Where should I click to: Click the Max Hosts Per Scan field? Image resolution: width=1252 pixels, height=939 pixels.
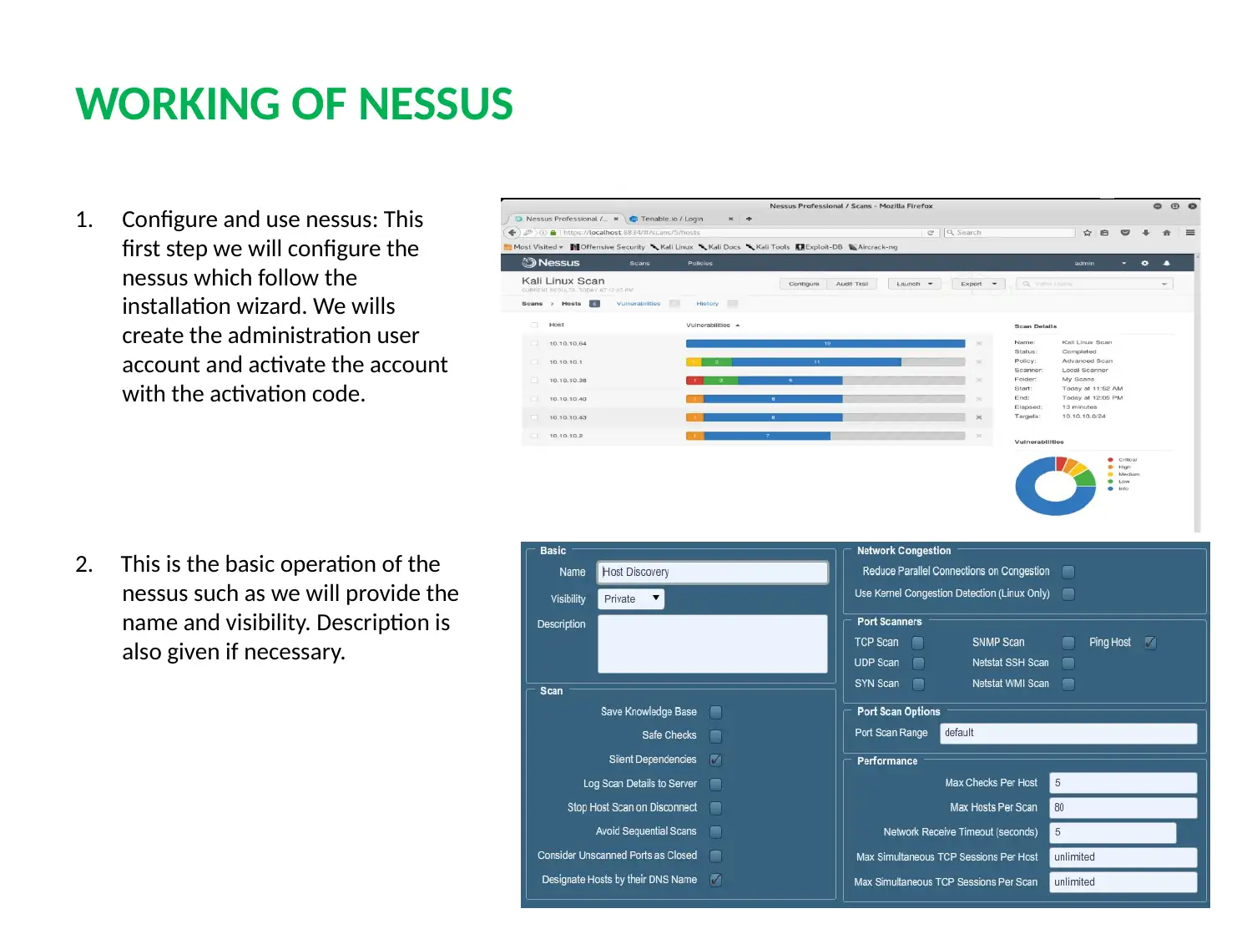tap(1123, 808)
